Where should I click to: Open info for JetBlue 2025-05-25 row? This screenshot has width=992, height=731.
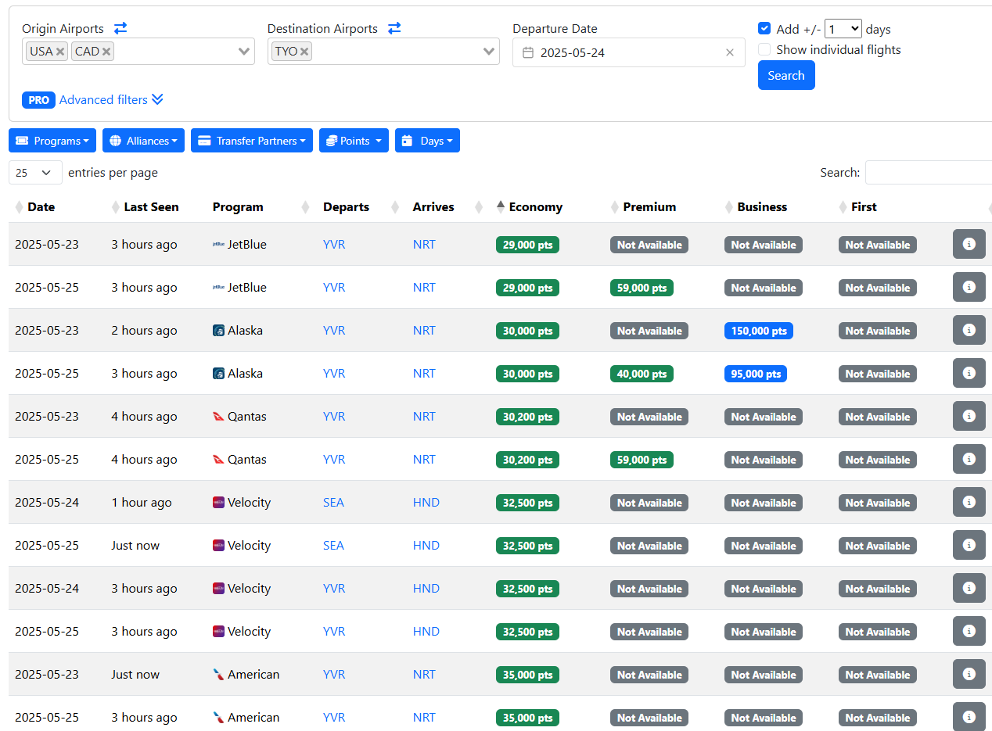[969, 287]
